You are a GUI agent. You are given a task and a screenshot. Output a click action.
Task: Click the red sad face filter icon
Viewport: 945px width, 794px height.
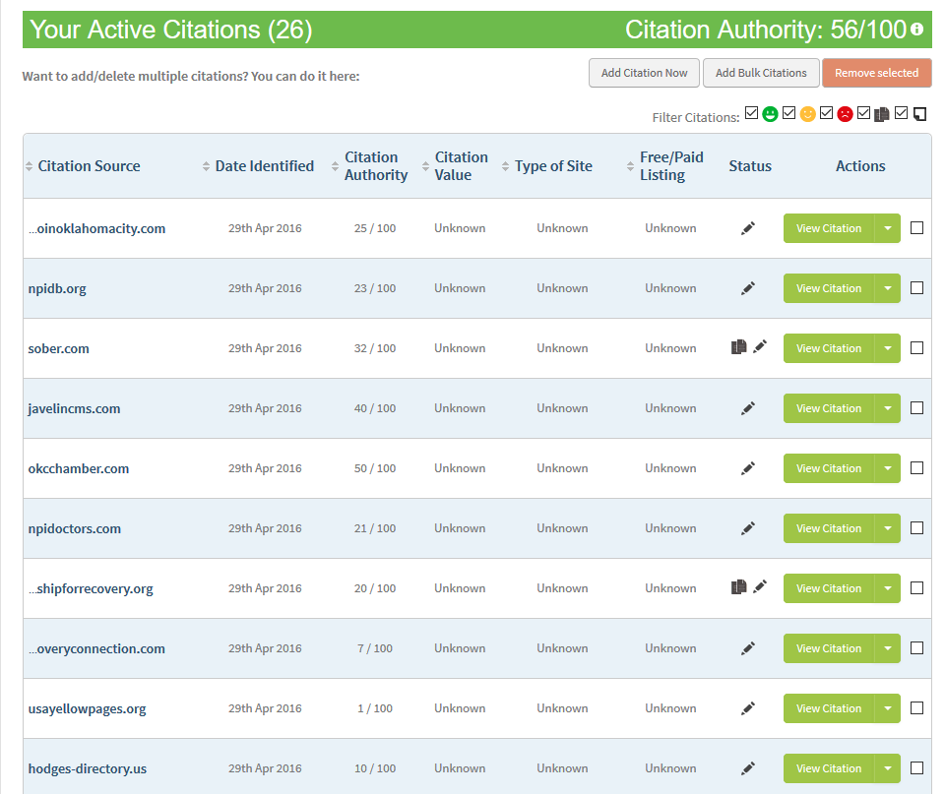[x=845, y=114]
